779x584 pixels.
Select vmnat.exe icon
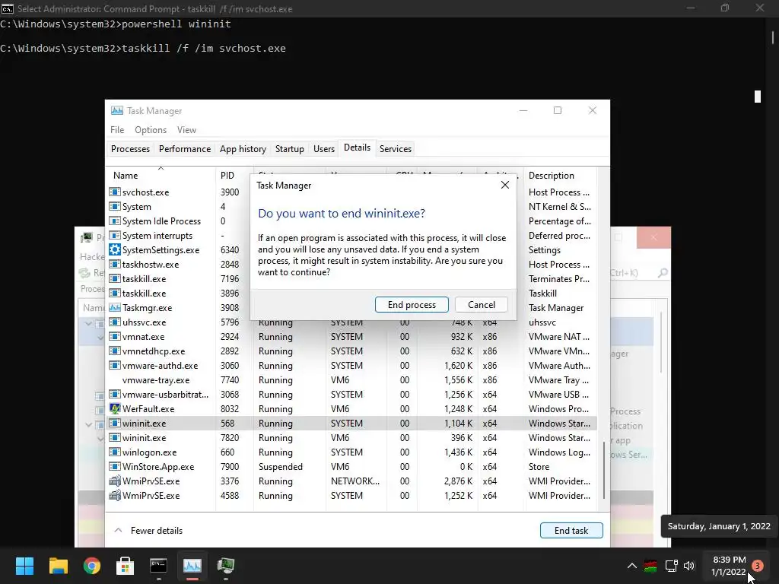(115, 336)
